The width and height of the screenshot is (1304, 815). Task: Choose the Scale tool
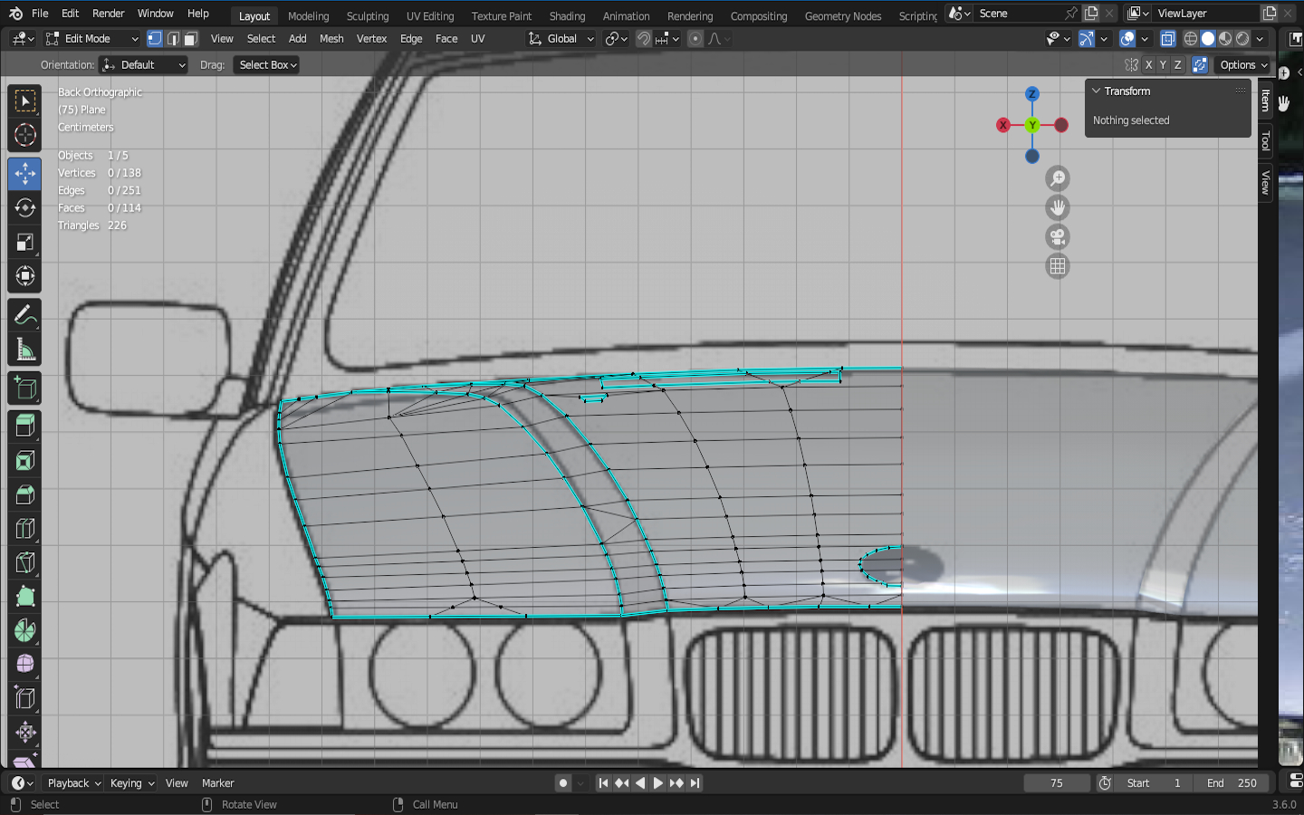tap(24, 243)
